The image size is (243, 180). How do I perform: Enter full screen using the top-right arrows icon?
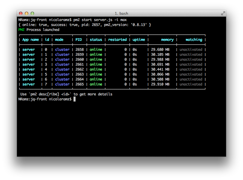[x=223, y=13]
